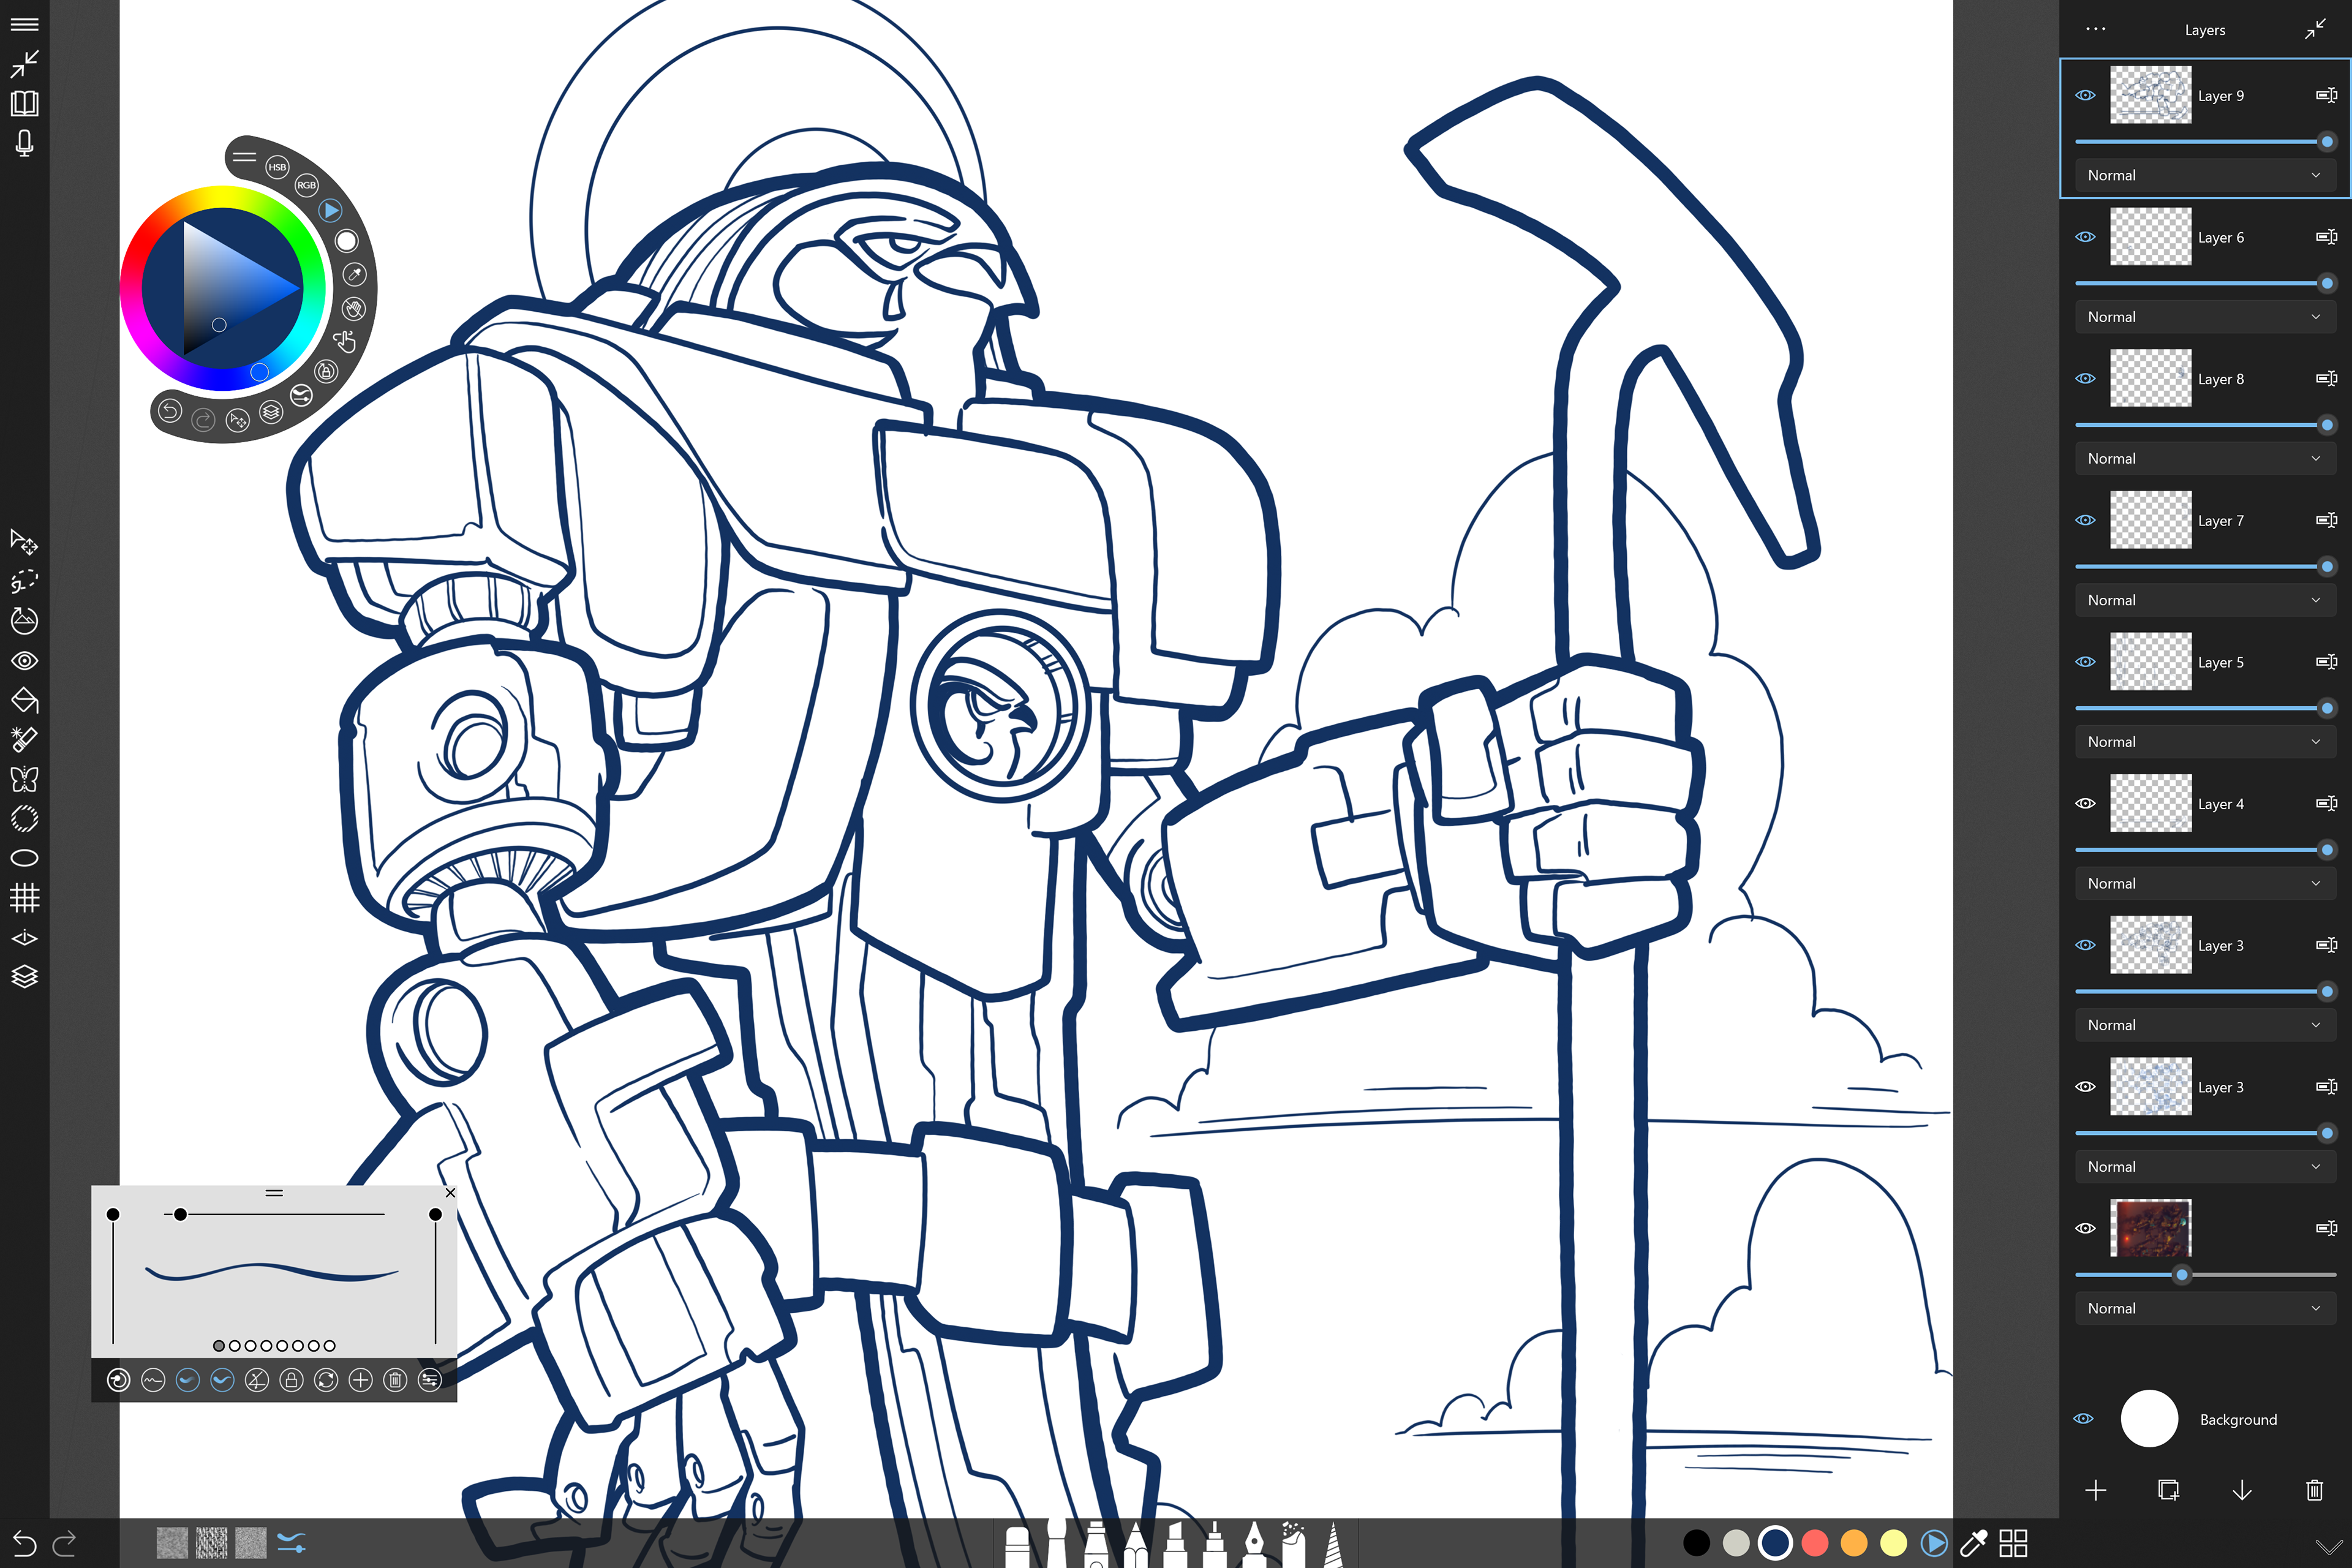Open the journal book icon
This screenshot has height=1568, width=2352.
click(x=24, y=103)
